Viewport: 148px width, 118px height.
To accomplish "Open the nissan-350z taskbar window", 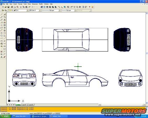I will (21, 116).
